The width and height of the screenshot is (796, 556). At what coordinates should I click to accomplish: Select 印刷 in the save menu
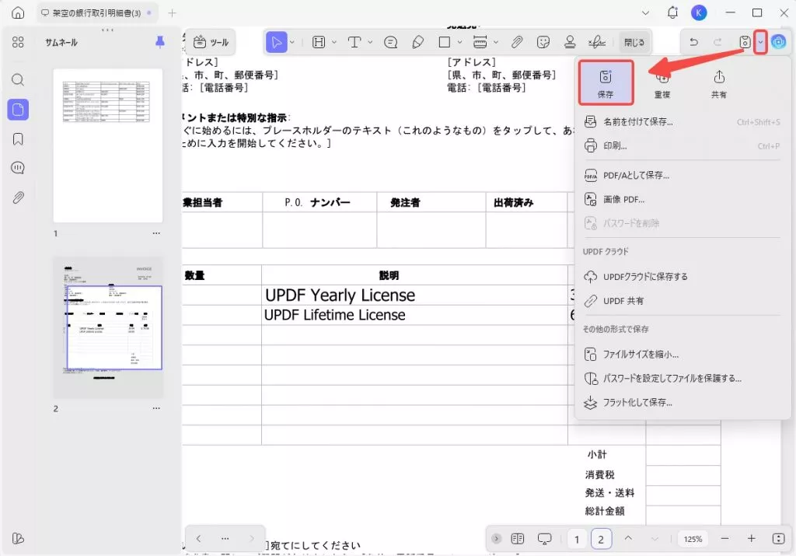(614, 146)
